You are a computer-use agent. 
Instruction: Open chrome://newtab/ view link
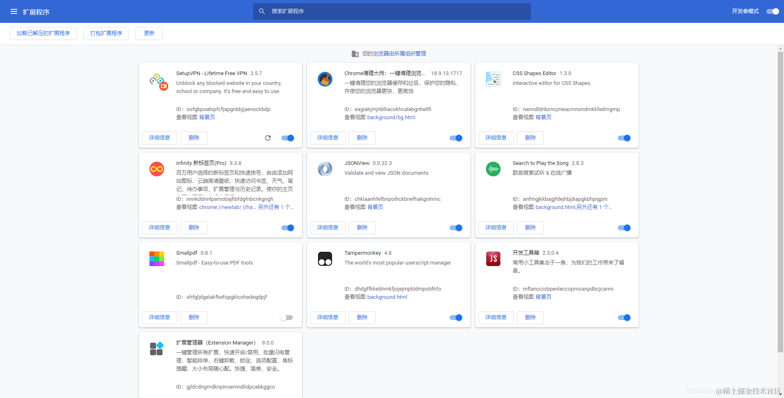click(227, 207)
